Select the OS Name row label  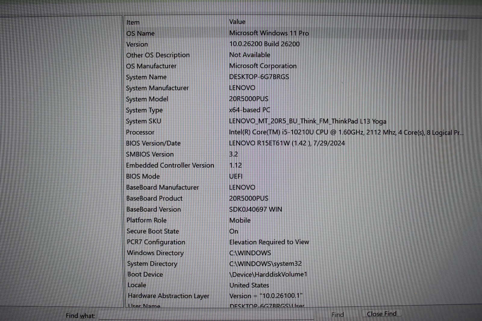pos(140,33)
